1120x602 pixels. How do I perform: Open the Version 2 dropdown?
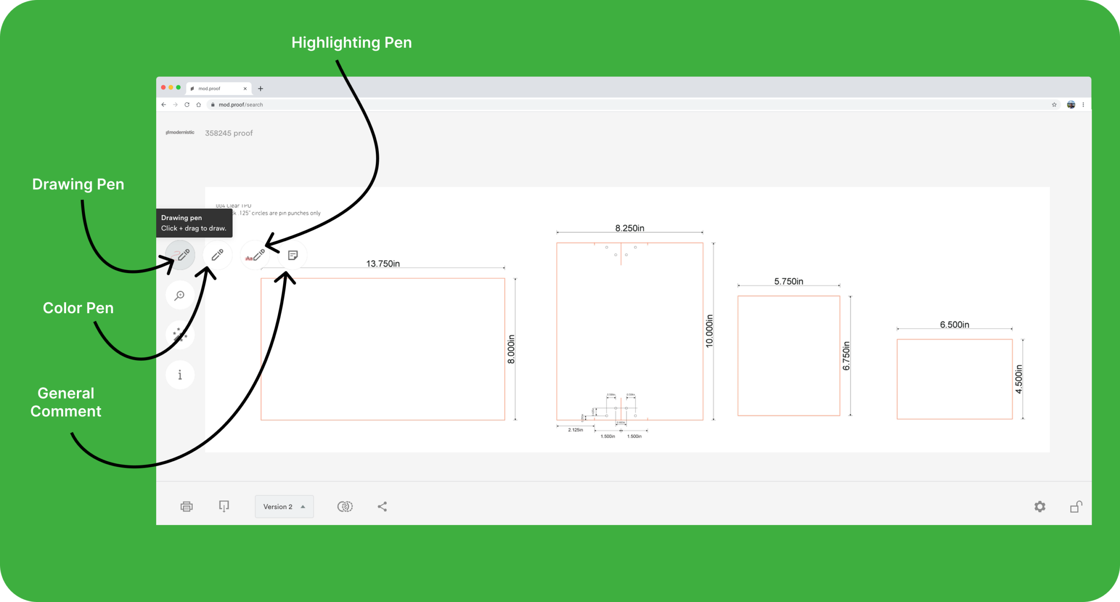(x=284, y=507)
